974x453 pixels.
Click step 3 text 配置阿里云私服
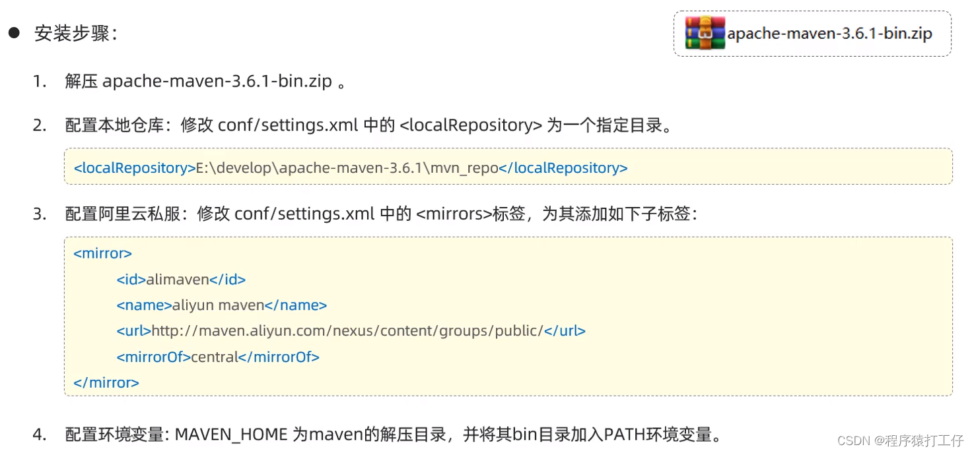point(381,214)
